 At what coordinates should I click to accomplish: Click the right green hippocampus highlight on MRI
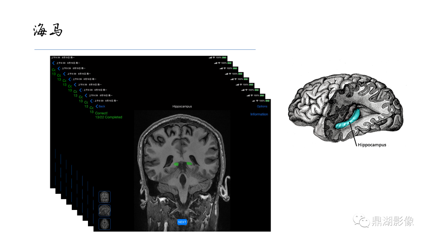[x=189, y=163]
